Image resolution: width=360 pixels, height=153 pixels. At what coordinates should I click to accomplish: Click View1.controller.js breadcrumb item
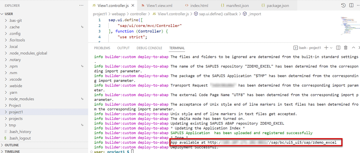(171, 14)
